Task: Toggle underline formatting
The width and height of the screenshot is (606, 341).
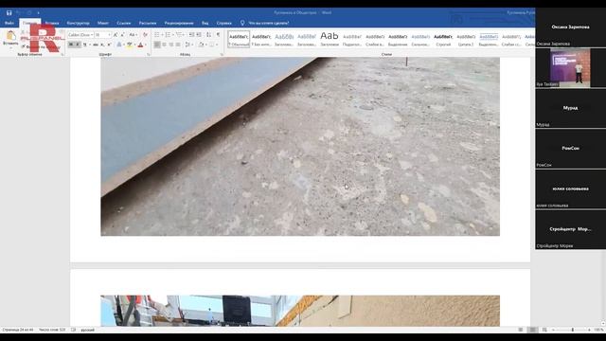Action: [x=84, y=45]
